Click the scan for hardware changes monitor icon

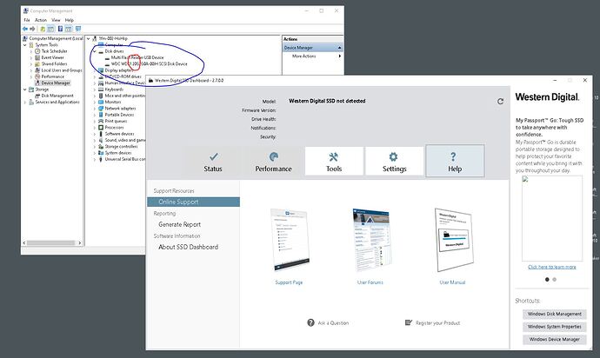click(x=78, y=29)
